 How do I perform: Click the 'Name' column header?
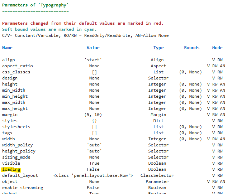click(x=7, y=48)
